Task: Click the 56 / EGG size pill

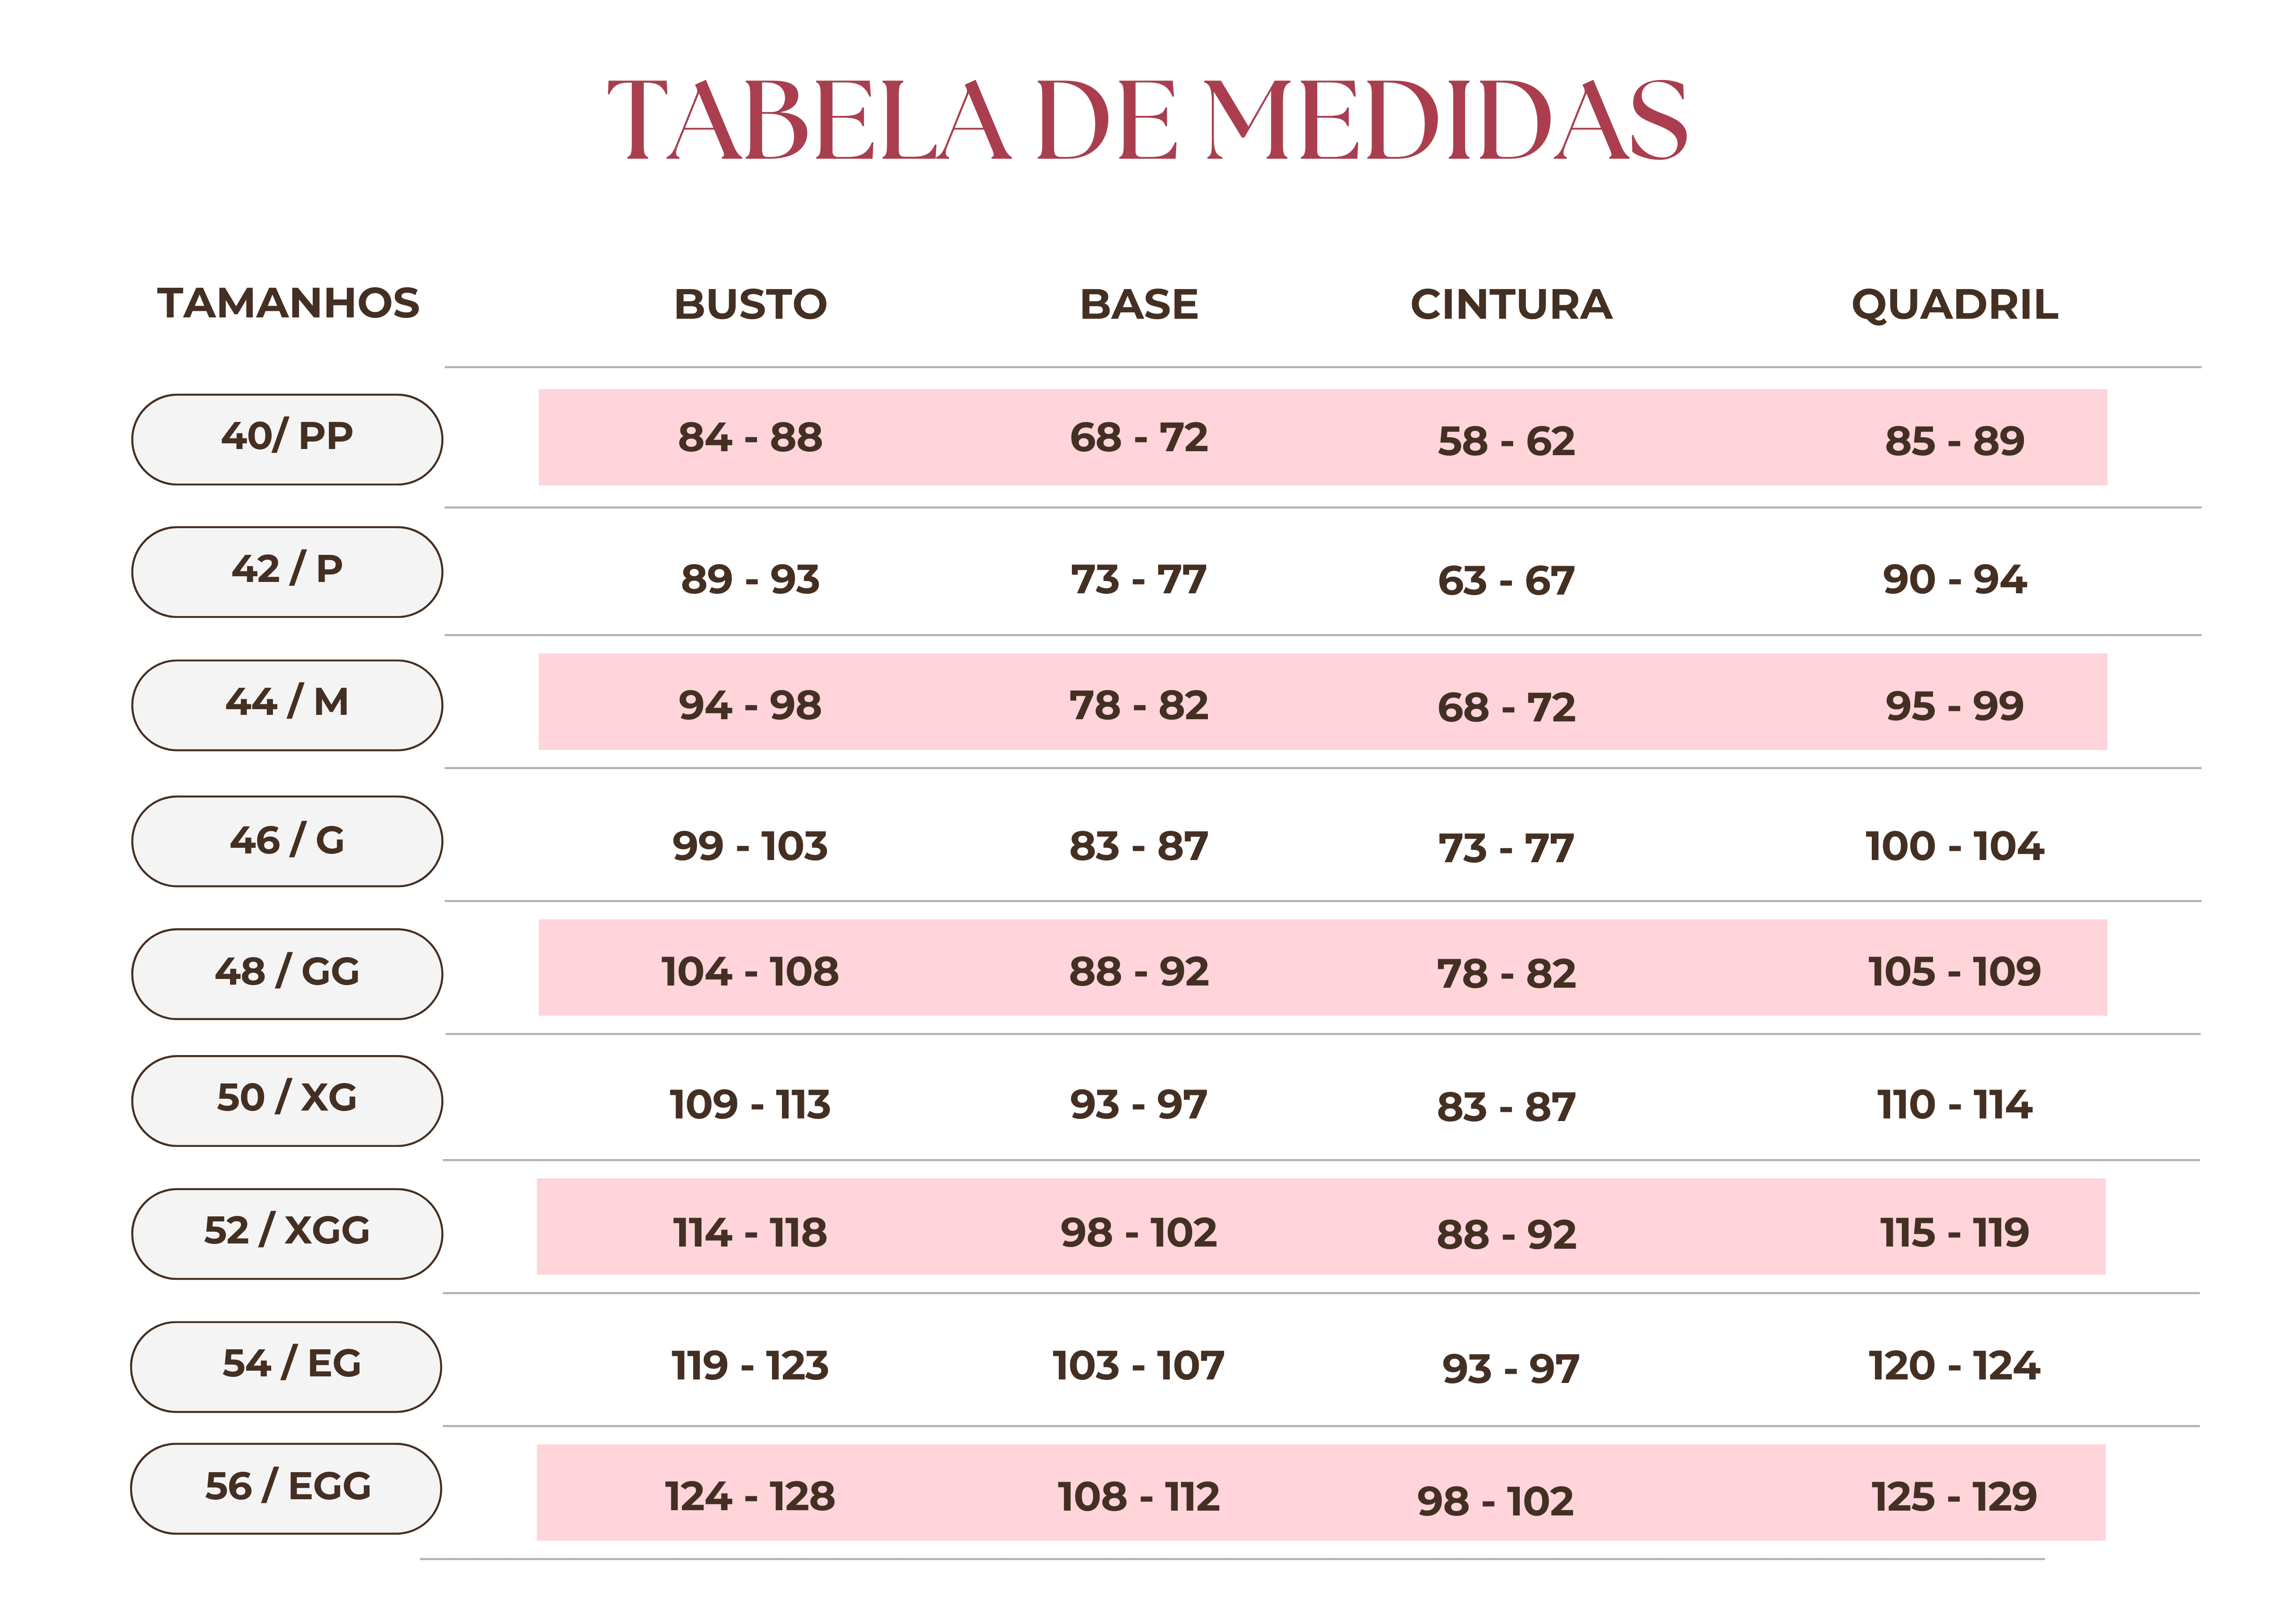Action: pos(287,1488)
